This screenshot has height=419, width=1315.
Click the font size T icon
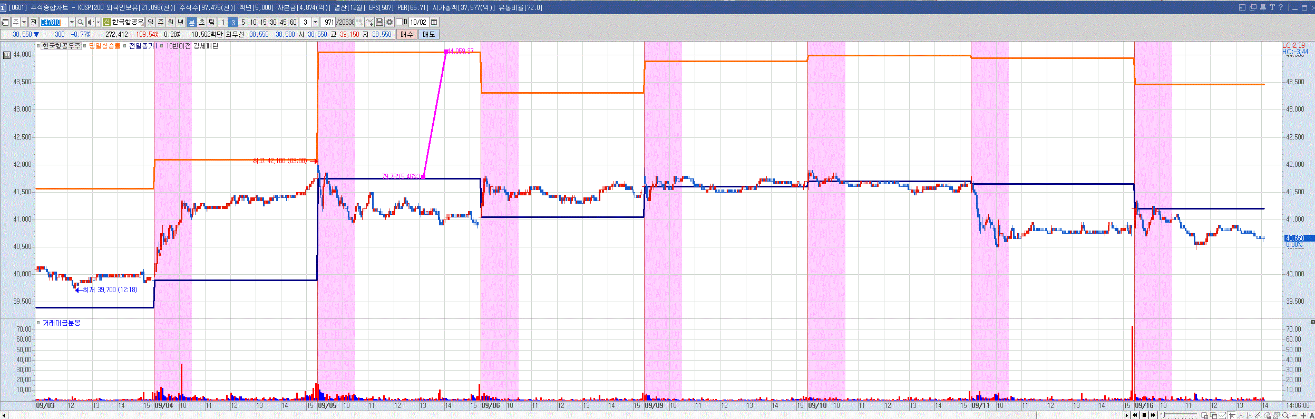(x=1272, y=7)
